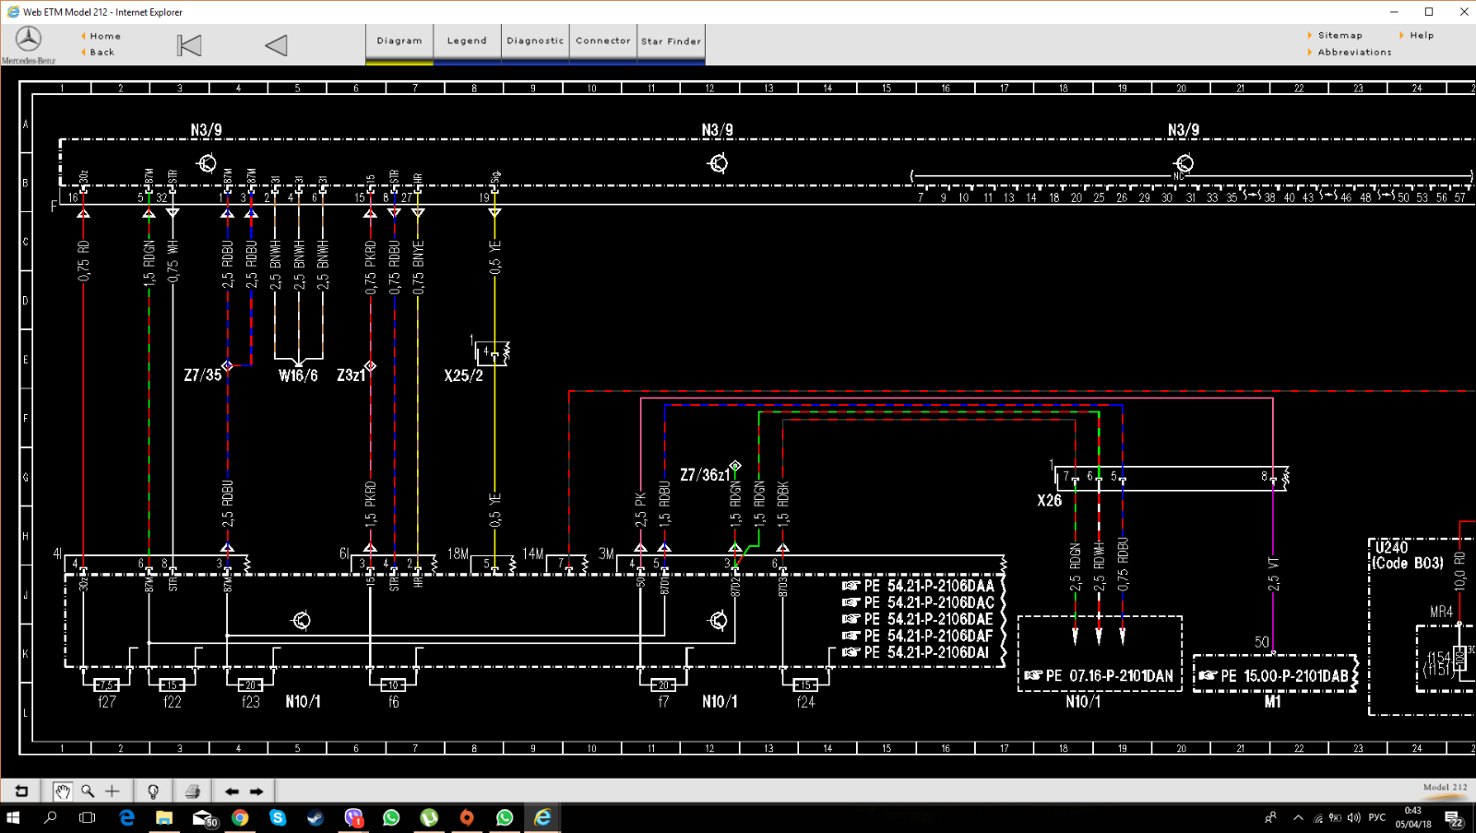The image size is (1476, 833).
Task: Click the Back link
Action: pos(102,53)
